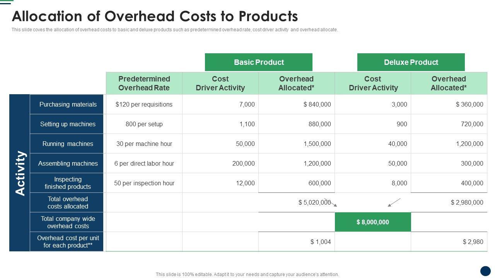This screenshot has width=495, height=278.
Task: Click the green $8,000,000 total cell
Action: [x=373, y=222]
